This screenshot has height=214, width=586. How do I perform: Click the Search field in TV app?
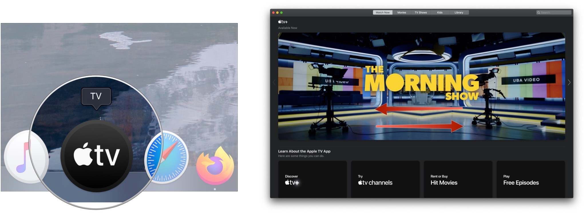tap(554, 13)
